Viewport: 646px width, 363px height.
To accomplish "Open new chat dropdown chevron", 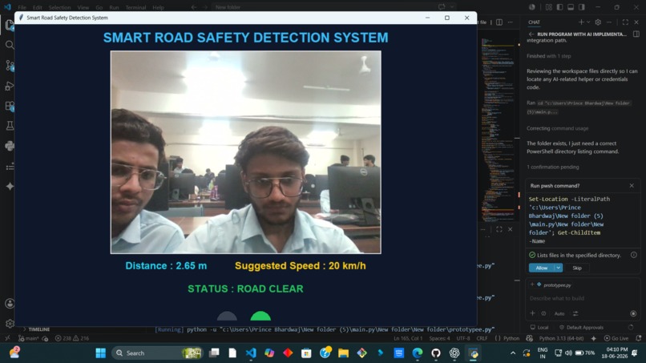I will pos(588,22).
